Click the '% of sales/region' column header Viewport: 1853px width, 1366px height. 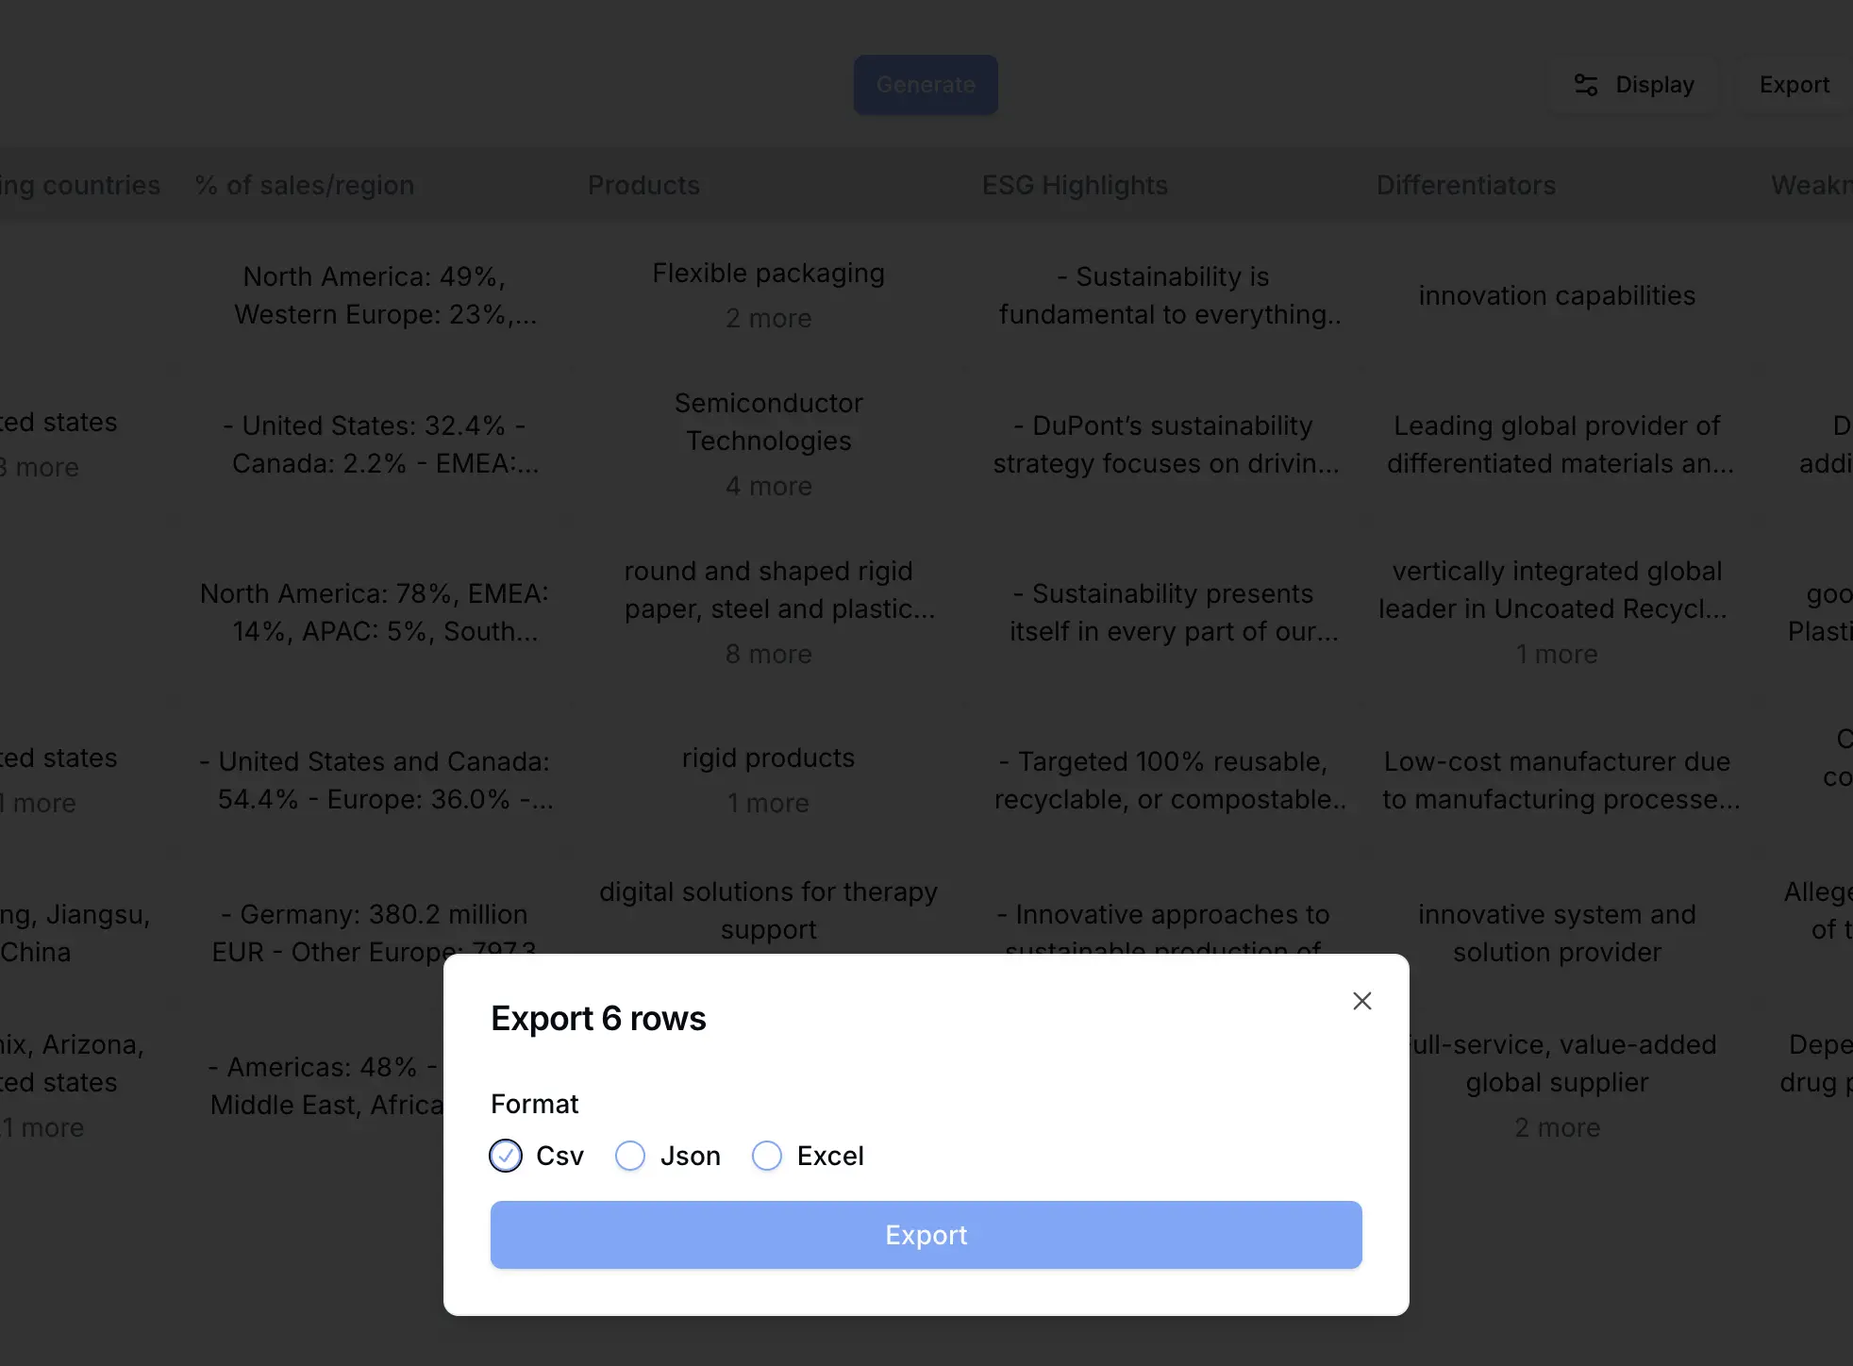point(304,185)
